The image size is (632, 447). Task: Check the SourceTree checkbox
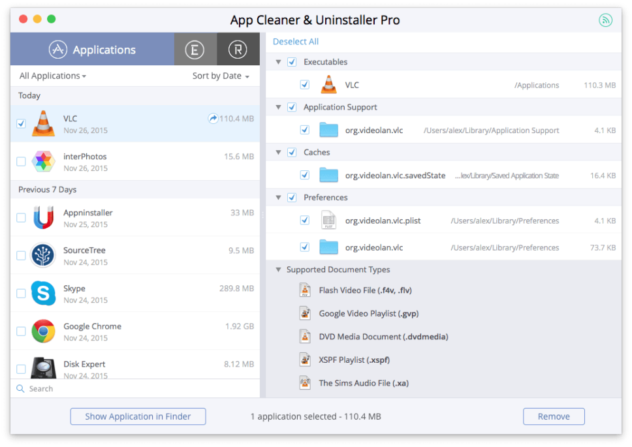pyautogui.click(x=21, y=256)
